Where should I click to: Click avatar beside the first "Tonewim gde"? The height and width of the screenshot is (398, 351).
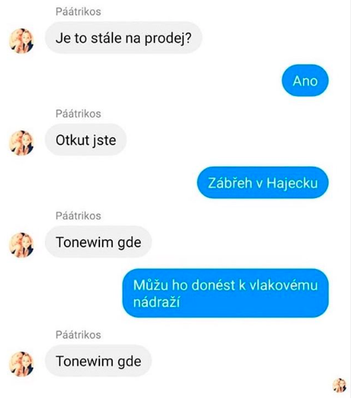(21, 245)
